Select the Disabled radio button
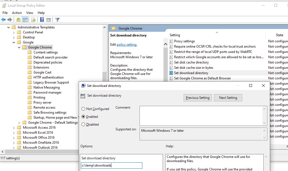 [x=83, y=124]
